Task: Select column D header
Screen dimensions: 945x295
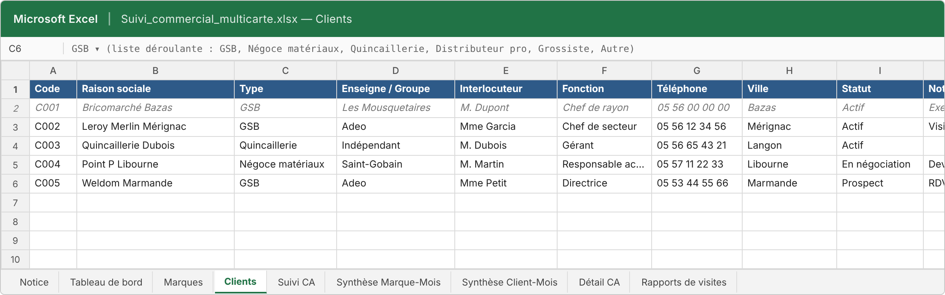Action: click(x=396, y=70)
